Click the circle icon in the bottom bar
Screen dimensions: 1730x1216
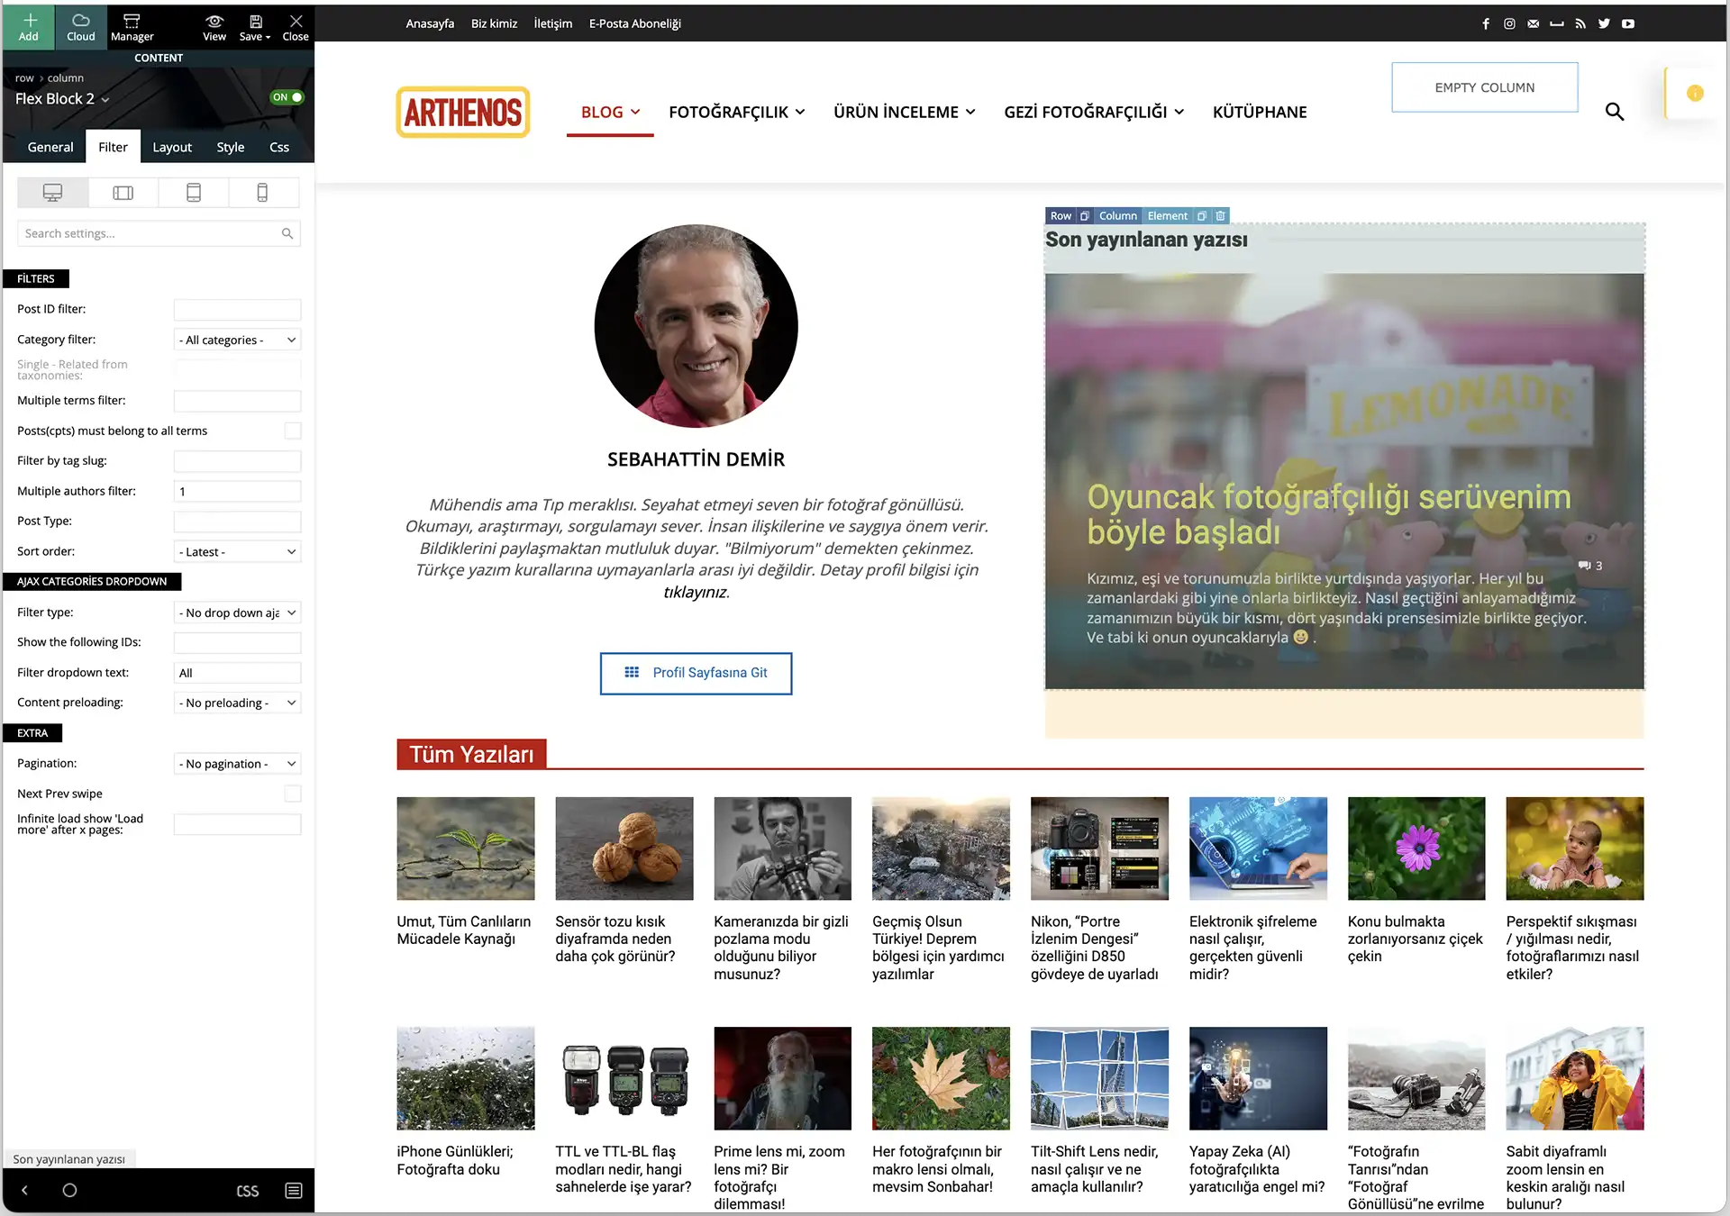pyautogui.click(x=69, y=1191)
